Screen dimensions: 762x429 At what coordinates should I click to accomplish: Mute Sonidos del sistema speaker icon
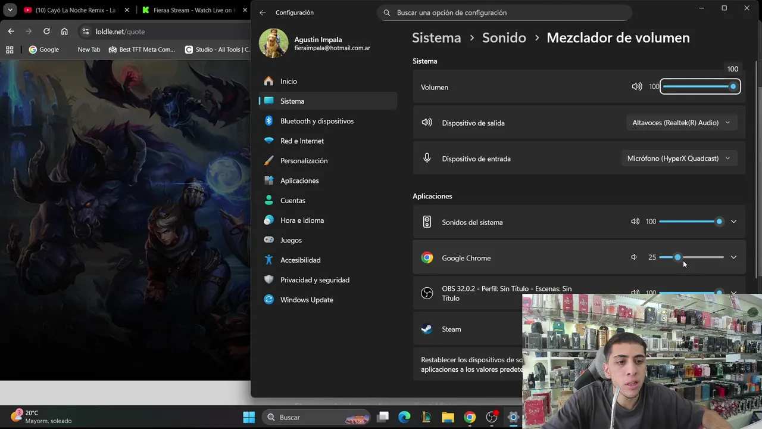[x=635, y=222]
